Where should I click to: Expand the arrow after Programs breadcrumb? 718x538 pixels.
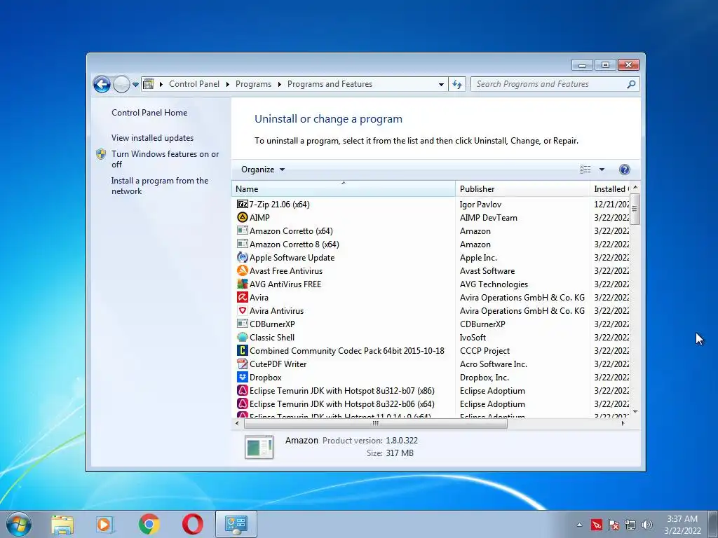pos(279,84)
